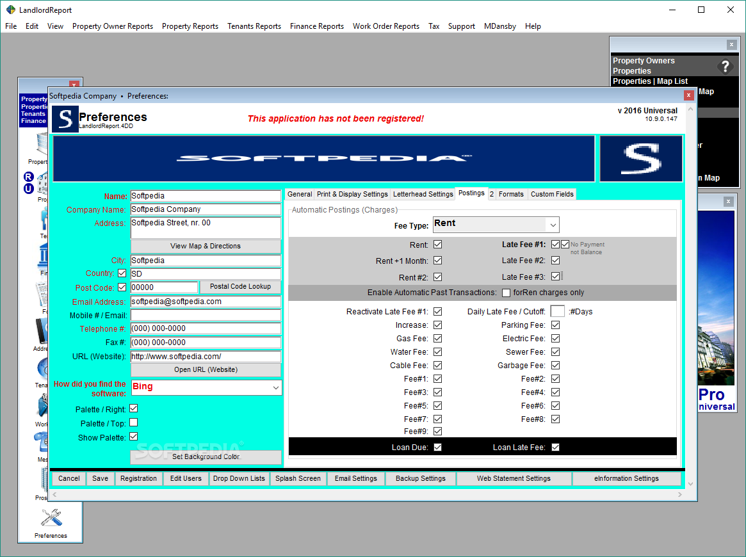Open the Fee Type dropdown
This screenshot has width=746, height=557.
point(496,225)
